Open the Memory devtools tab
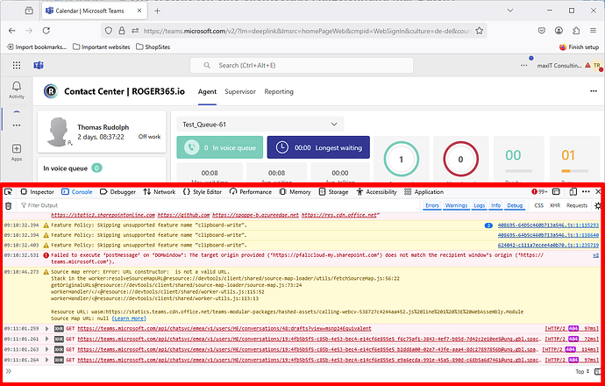This screenshot has height=386, width=605. coord(295,192)
